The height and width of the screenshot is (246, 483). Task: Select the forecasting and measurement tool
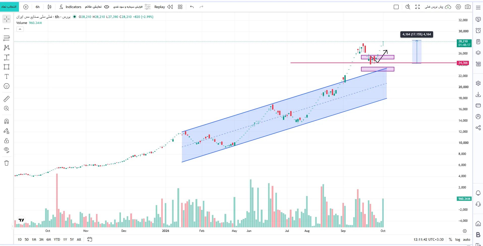coord(7,57)
